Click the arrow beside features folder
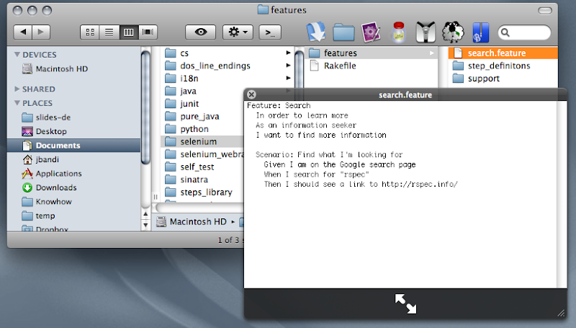576x328 pixels. pos(431,53)
